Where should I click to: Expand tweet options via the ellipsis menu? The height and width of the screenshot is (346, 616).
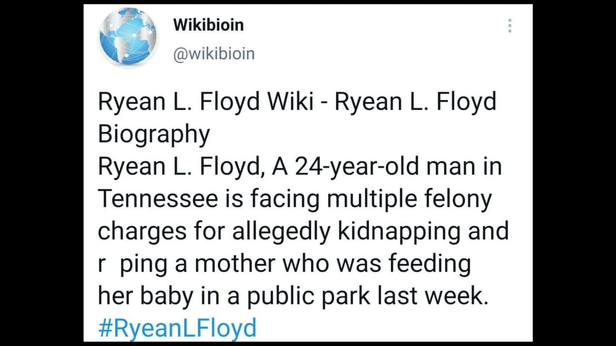[x=510, y=26]
